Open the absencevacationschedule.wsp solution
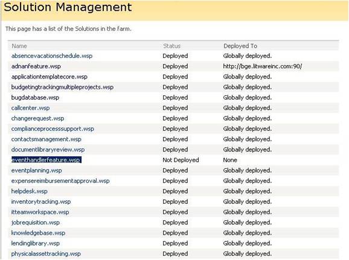Image resolution: width=349 pixels, height=260 pixels. (52, 56)
